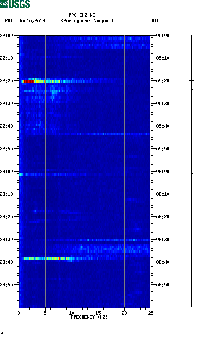The image size is (208, 337).
Task: Click the yellow-red energy band near 23:38
Action: pyautogui.click(x=48, y=258)
